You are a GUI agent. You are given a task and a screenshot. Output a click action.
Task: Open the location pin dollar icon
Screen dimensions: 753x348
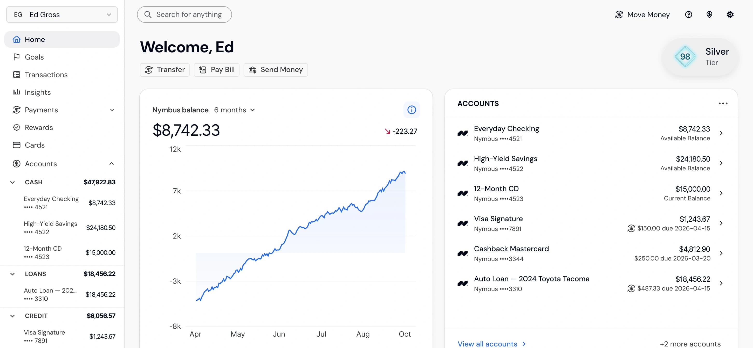[709, 15]
